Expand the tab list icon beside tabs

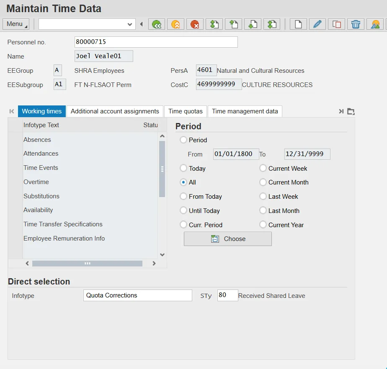(x=351, y=111)
